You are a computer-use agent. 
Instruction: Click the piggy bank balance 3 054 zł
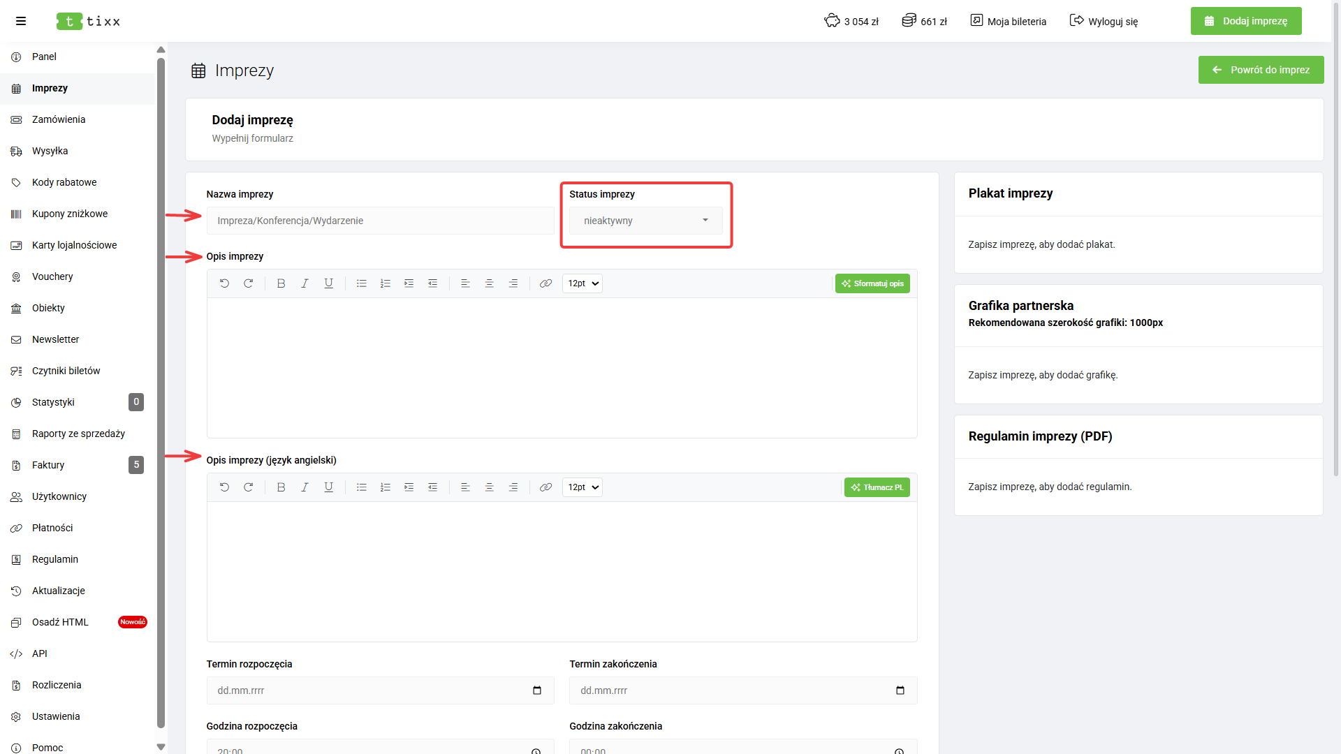tap(851, 21)
